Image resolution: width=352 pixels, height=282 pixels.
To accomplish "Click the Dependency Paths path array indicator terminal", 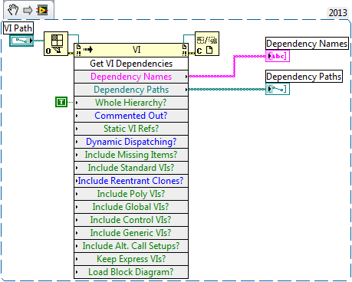I will (278, 89).
